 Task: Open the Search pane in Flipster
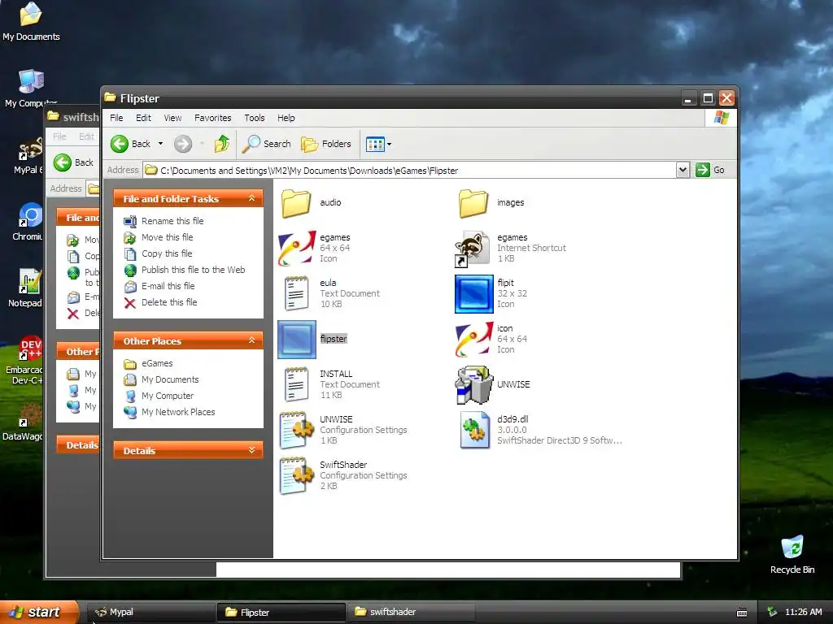(x=266, y=144)
